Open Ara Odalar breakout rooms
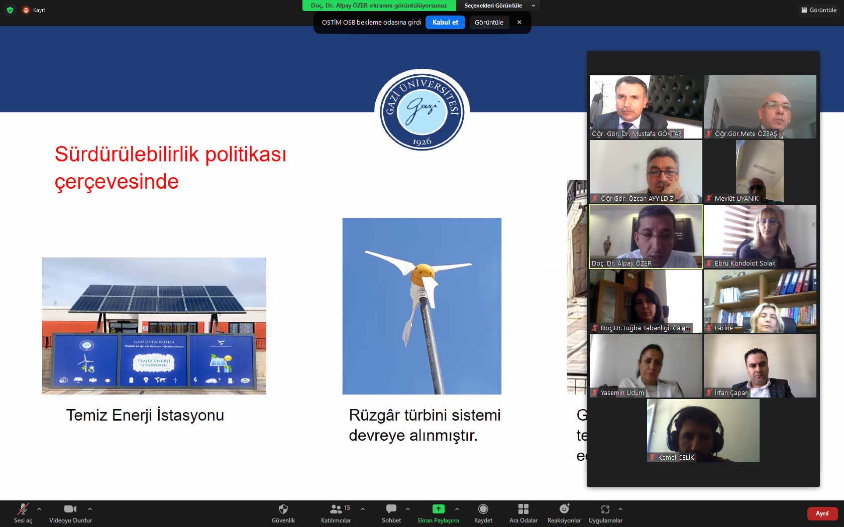 point(523,513)
